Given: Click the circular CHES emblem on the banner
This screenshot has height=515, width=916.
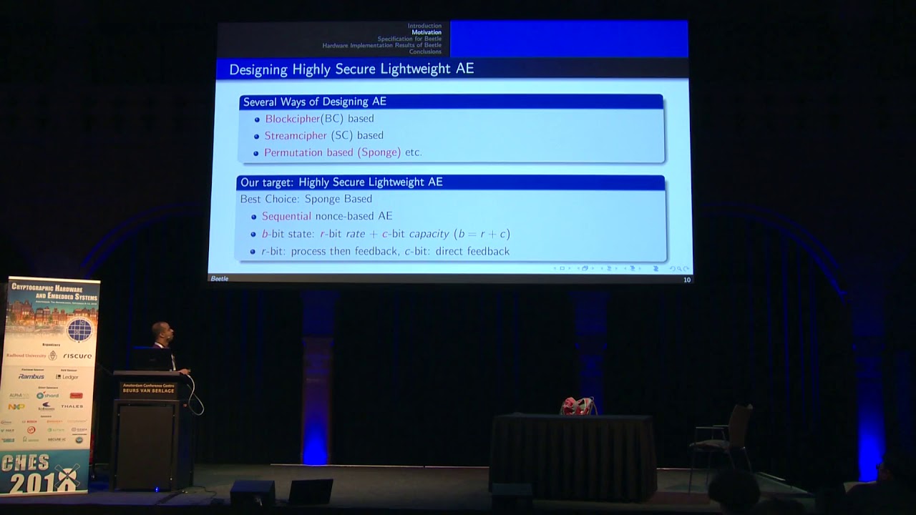Looking at the screenshot, I should 79,330.
